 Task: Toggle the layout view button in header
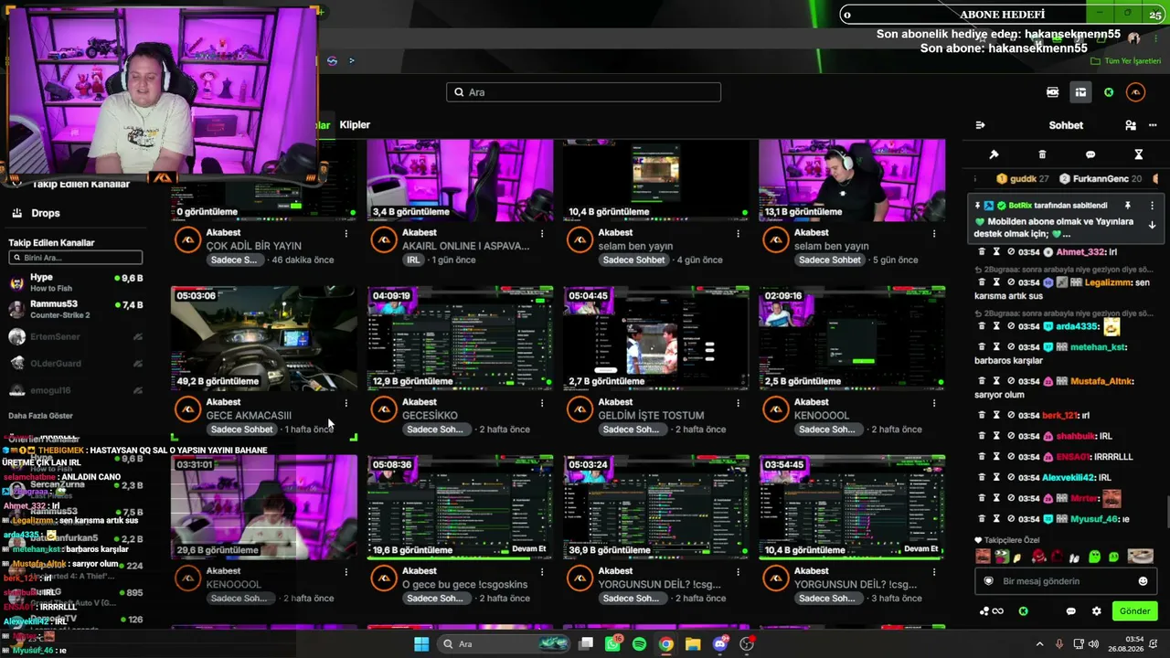(x=1080, y=92)
